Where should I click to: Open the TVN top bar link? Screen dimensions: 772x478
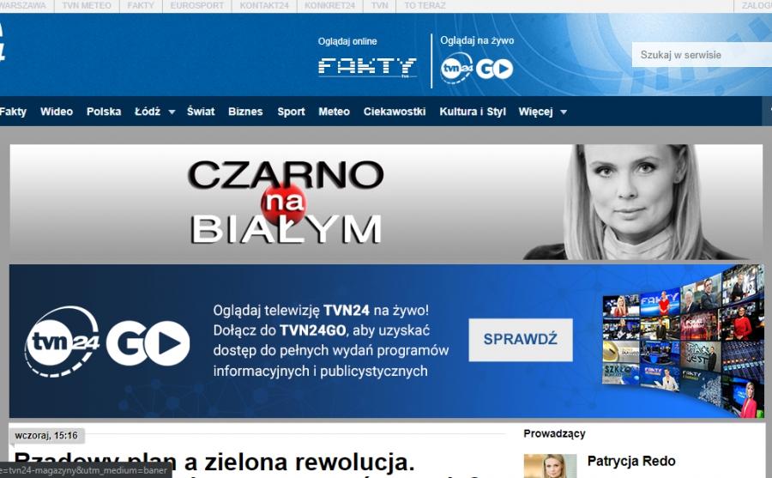pyautogui.click(x=380, y=5)
